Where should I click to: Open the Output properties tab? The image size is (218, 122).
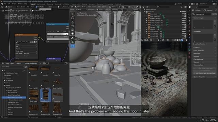point(189,18)
